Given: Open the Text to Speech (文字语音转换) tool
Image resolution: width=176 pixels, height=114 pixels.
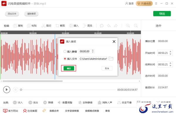Looking at the screenshot, I should tap(72, 111).
